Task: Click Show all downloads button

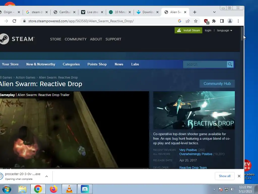Action: (x=224, y=176)
